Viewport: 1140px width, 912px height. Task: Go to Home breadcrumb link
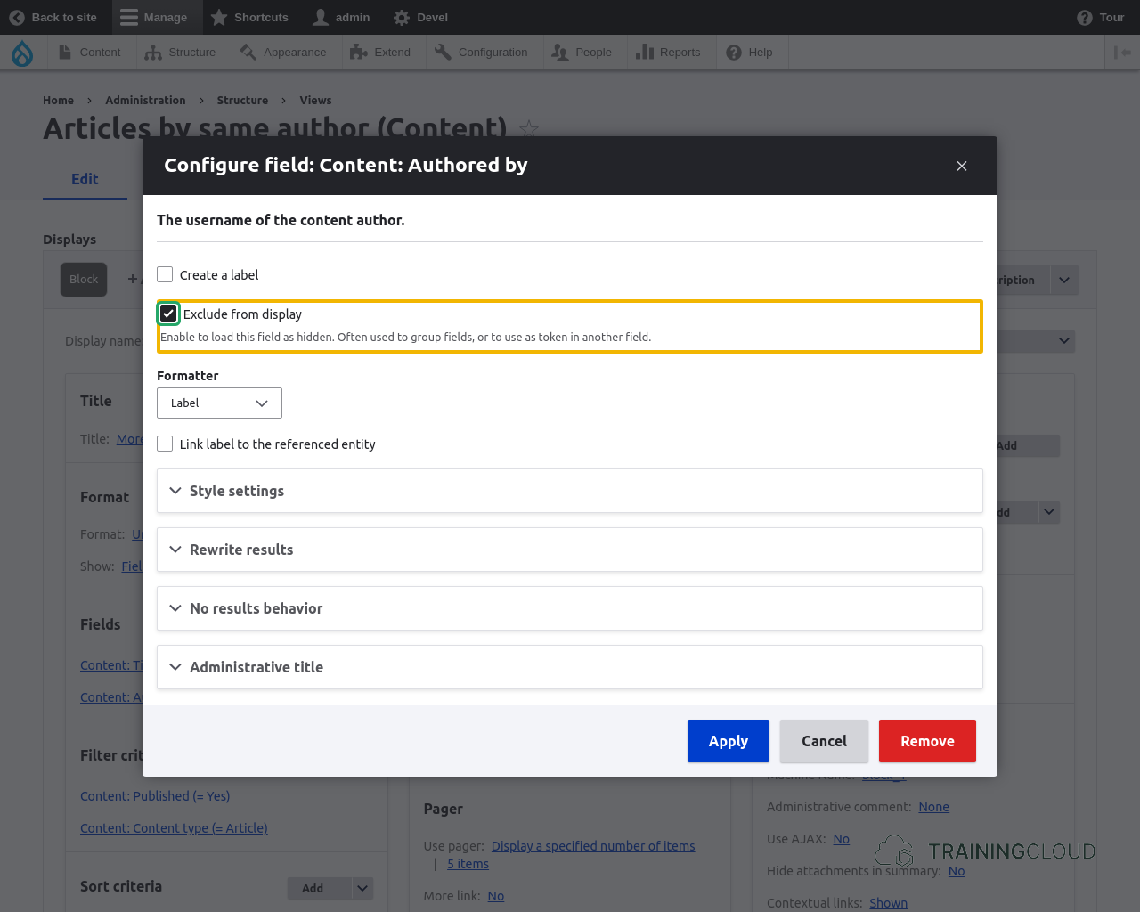coord(58,100)
